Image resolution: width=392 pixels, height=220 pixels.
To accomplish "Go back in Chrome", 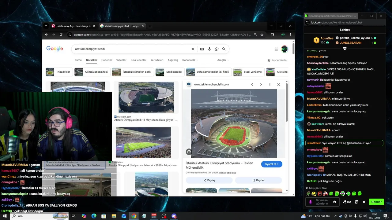I will coord(47,35).
